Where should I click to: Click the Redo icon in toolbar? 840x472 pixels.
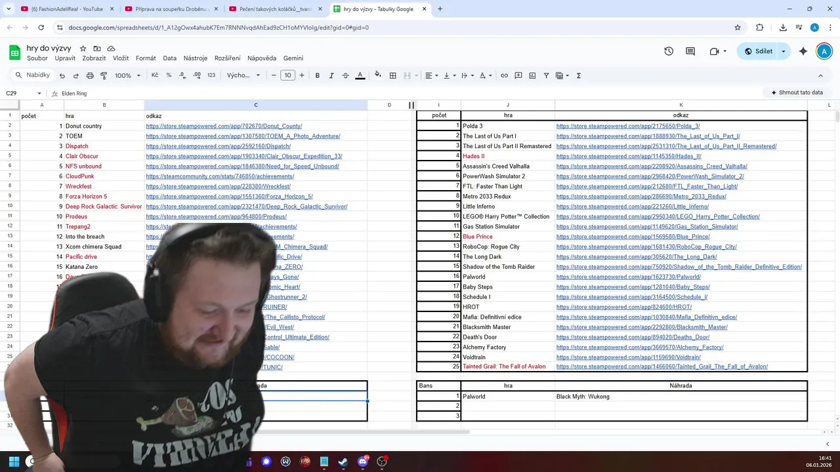click(76, 75)
